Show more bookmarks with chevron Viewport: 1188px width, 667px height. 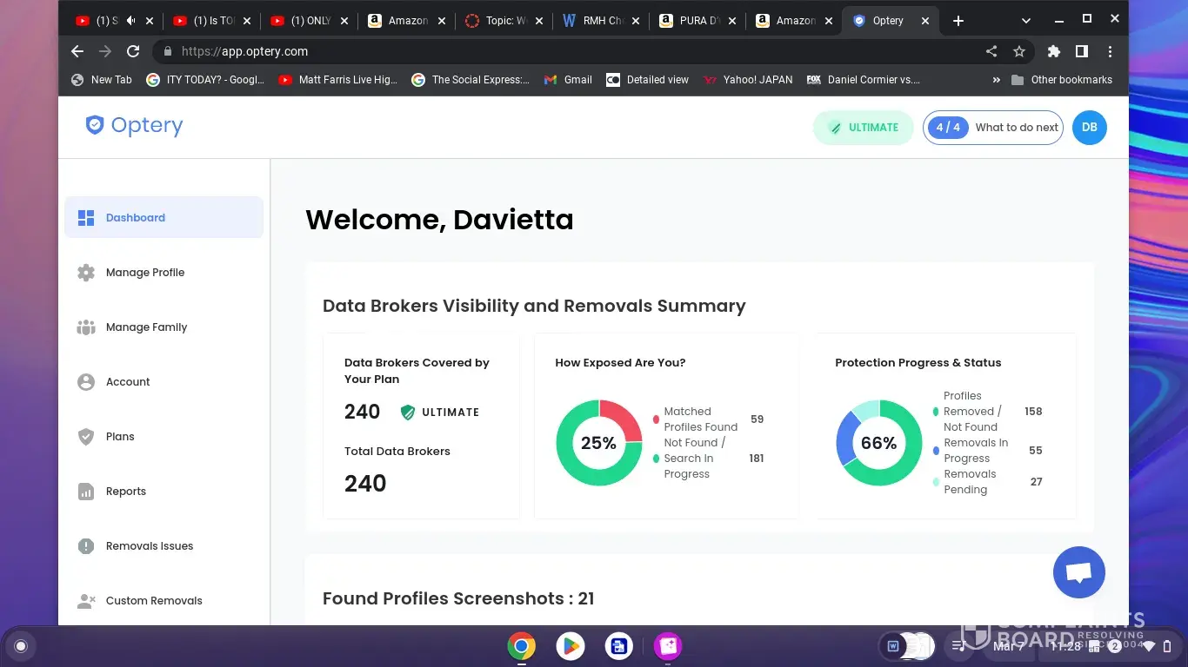point(996,80)
